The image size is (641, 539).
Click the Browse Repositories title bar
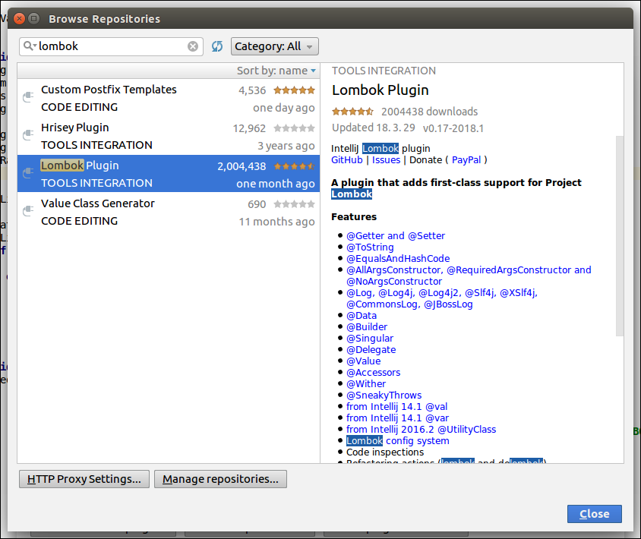coord(320,18)
